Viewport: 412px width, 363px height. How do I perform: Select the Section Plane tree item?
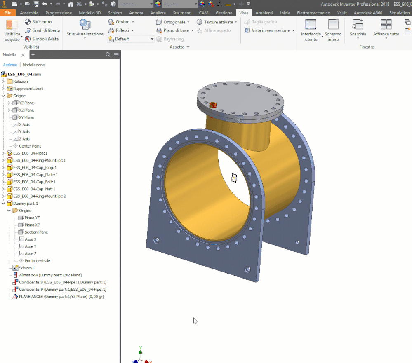36,232
